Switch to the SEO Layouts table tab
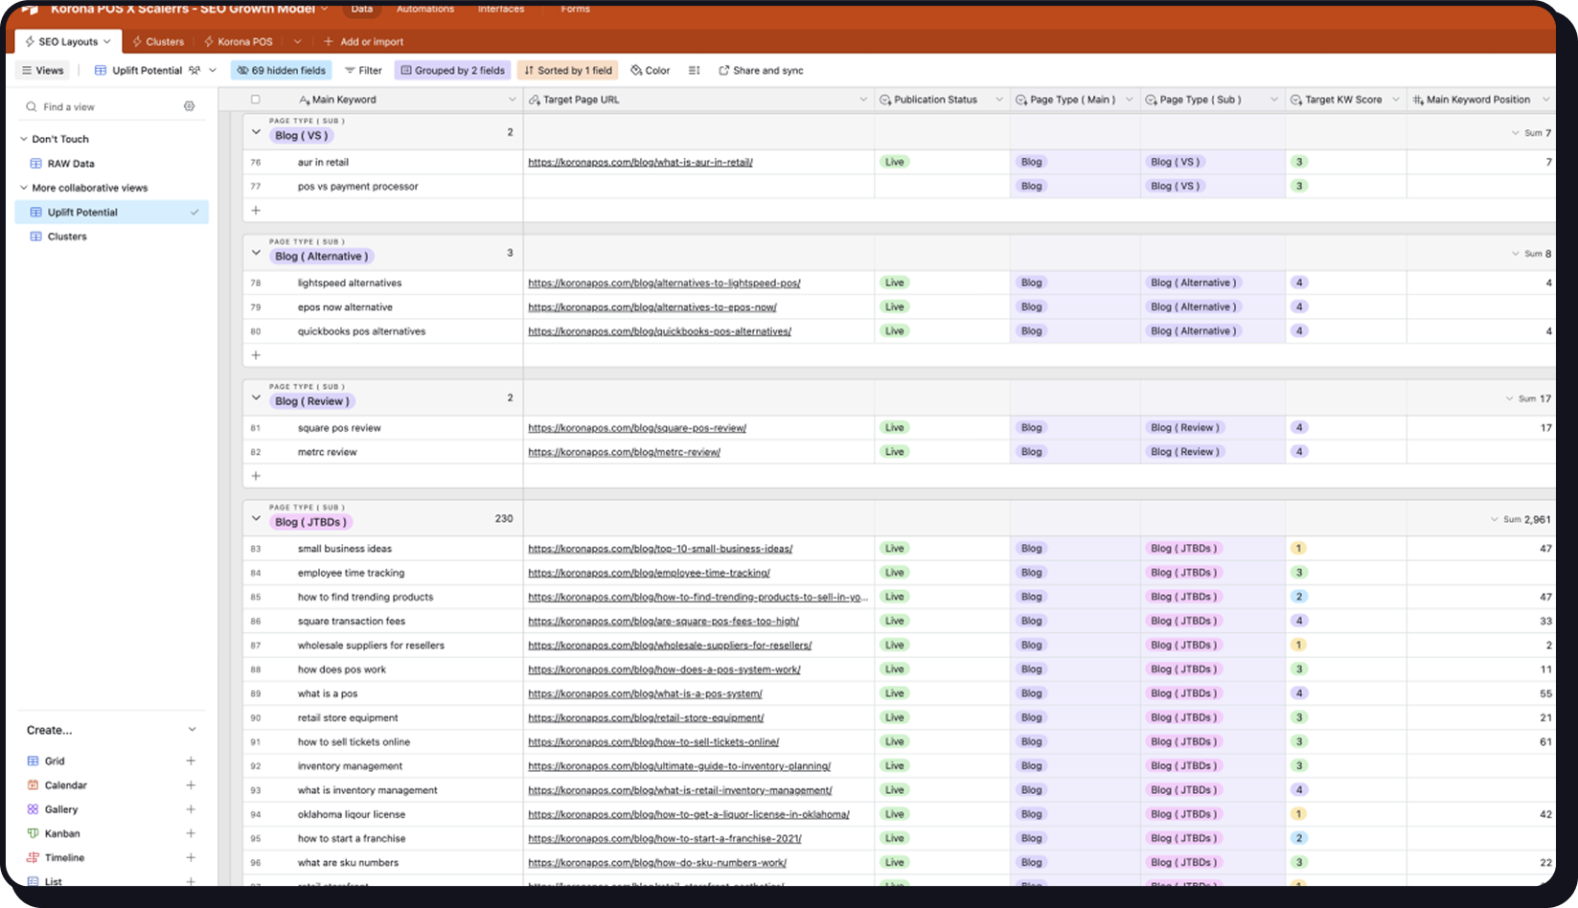This screenshot has height=908, width=1578. 67,41
